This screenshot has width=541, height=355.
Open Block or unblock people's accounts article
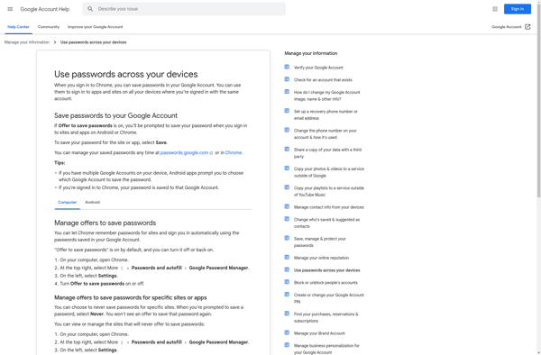point(326,283)
